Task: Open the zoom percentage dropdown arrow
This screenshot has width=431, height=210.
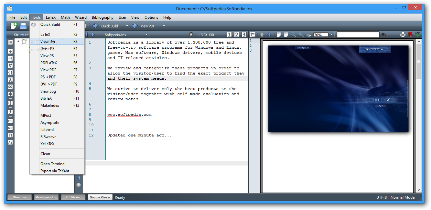Action: pyautogui.click(x=331, y=35)
